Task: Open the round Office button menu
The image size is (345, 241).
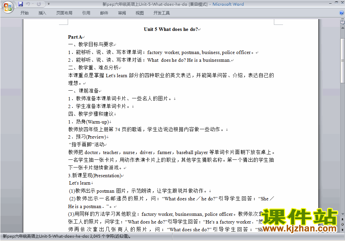Action: (x=8, y=7)
